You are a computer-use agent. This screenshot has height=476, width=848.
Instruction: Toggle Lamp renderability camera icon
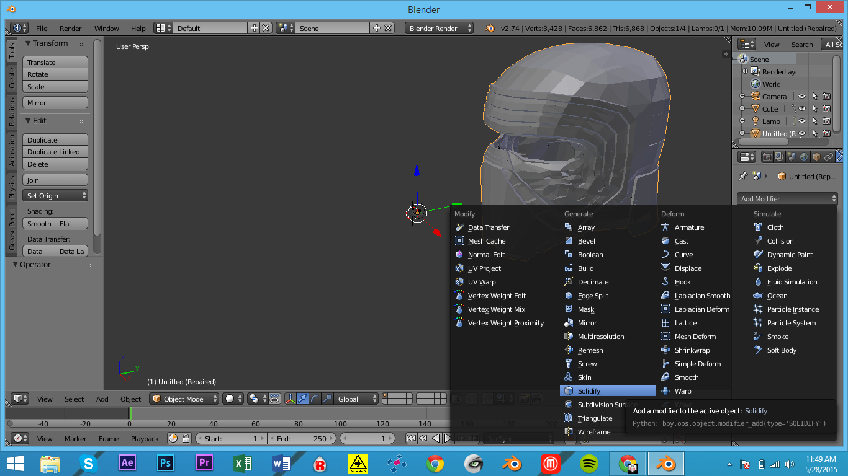click(x=827, y=121)
